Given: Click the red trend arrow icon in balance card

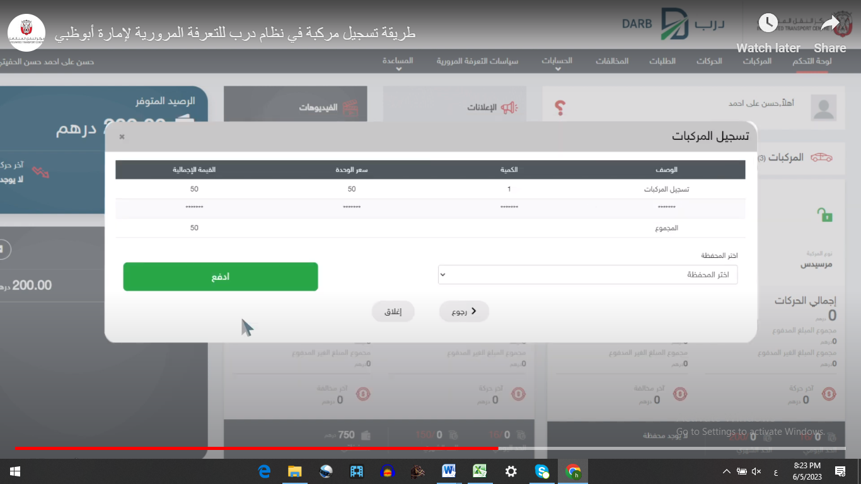Looking at the screenshot, I should click(x=40, y=172).
